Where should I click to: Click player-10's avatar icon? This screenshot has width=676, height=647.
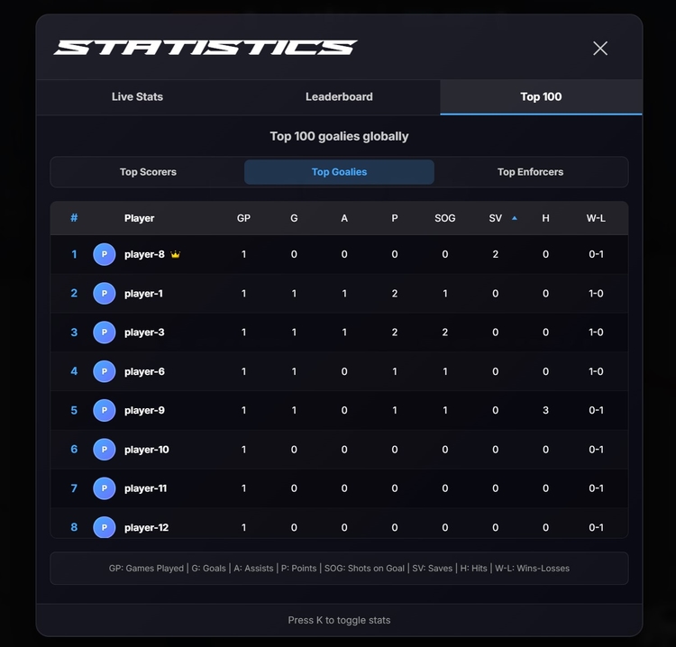click(x=105, y=450)
